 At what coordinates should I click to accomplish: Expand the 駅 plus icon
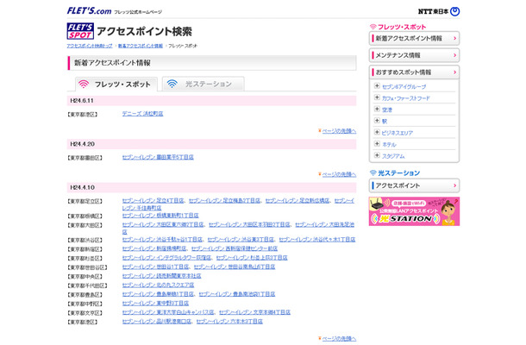tap(377, 121)
